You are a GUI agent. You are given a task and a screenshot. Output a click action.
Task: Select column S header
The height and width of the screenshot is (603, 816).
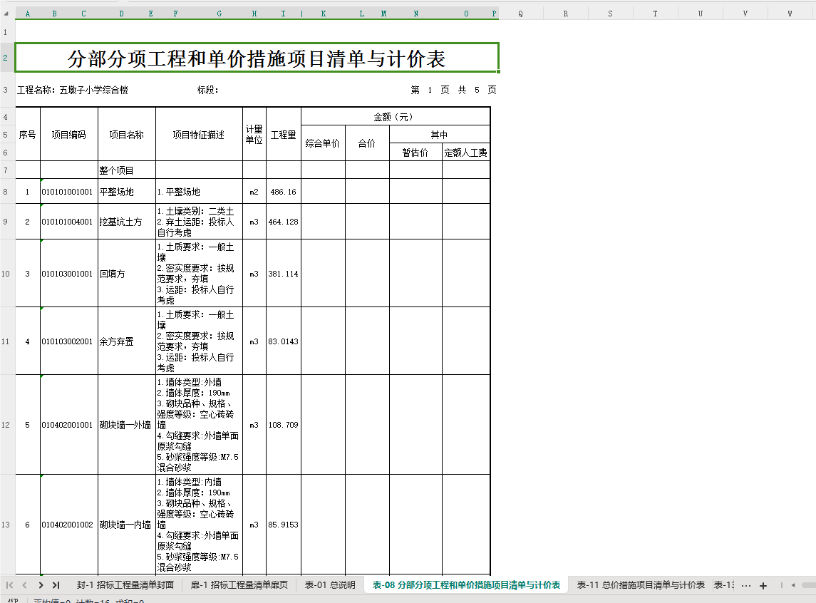(611, 14)
